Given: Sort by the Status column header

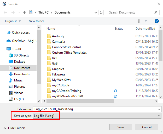Looking at the screenshot, I should click(x=119, y=29).
